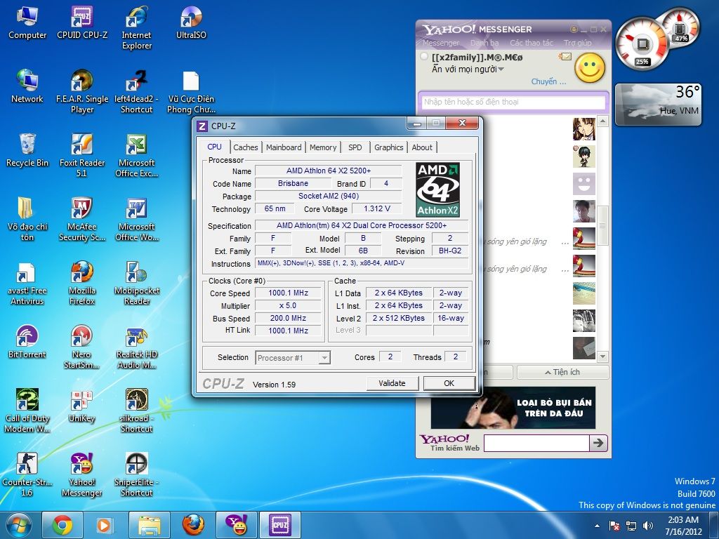Screen dimensions: 719x539
Task: Launch Mozilla Firefox desktop shortcut
Action: pos(82,283)
